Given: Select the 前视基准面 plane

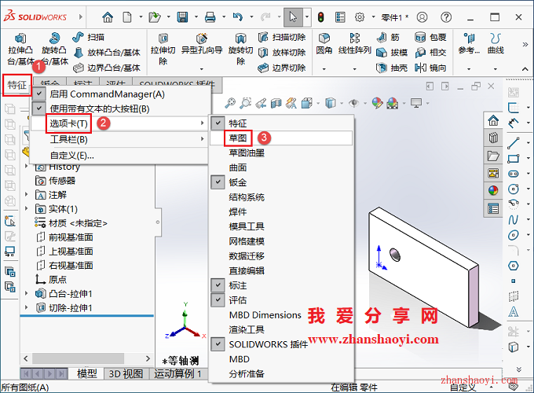Looking at the screenshot, I should tap(64, 237).
